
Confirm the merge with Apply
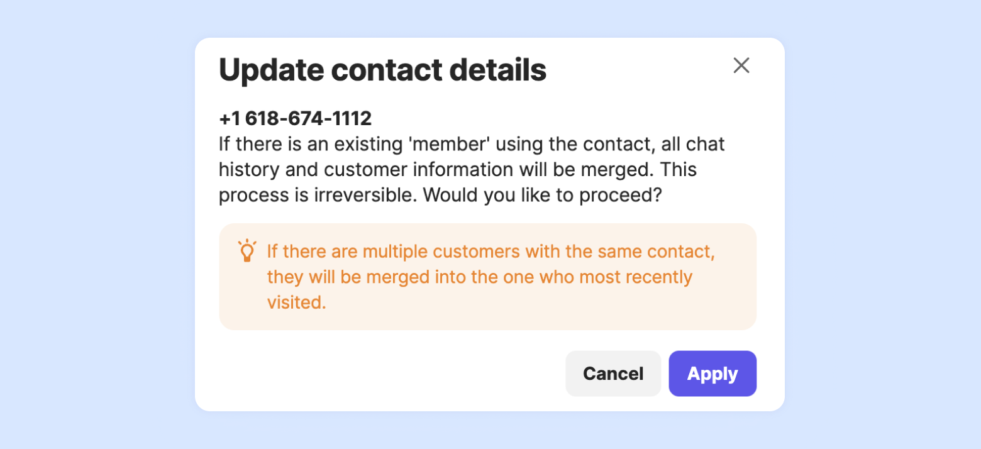click(x=712, y=374)
